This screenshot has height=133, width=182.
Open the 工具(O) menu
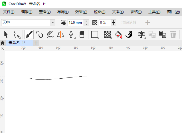[154, 12]
